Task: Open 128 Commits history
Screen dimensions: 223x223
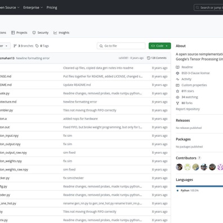Action: coord(157,58)
